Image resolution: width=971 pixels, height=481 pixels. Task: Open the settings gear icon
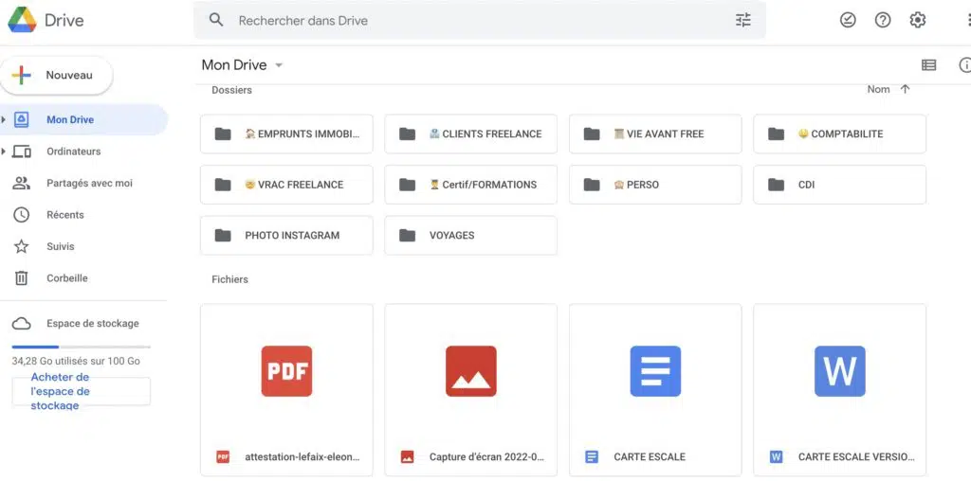pos(917,20)
